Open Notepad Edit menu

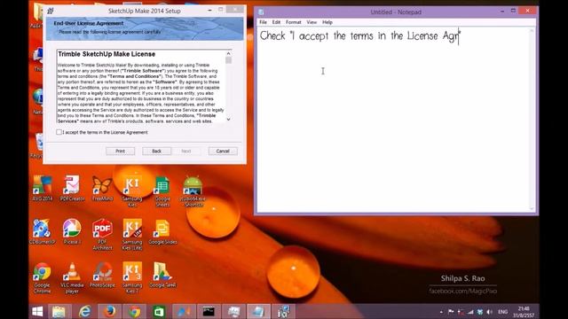click(x=276, y=22)
